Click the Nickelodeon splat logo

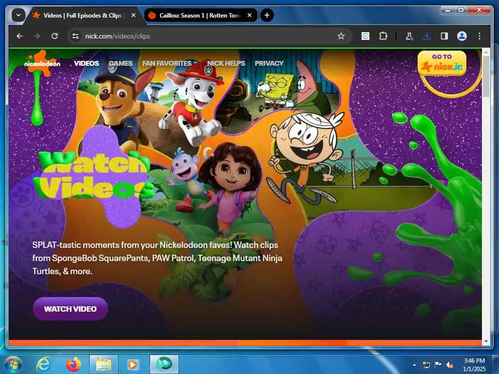[42, 63]
